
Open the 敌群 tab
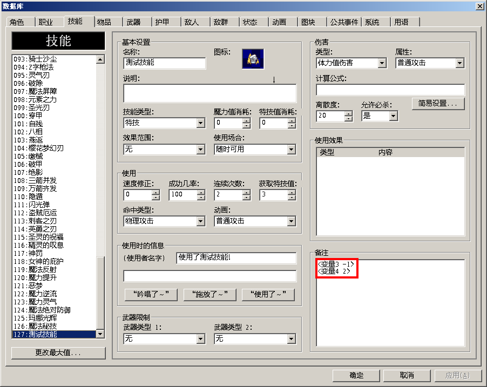pos(225,22)
